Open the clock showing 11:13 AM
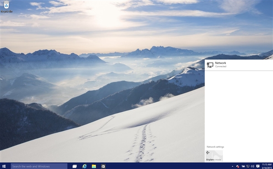273x169 pixels. click(267, 166)
